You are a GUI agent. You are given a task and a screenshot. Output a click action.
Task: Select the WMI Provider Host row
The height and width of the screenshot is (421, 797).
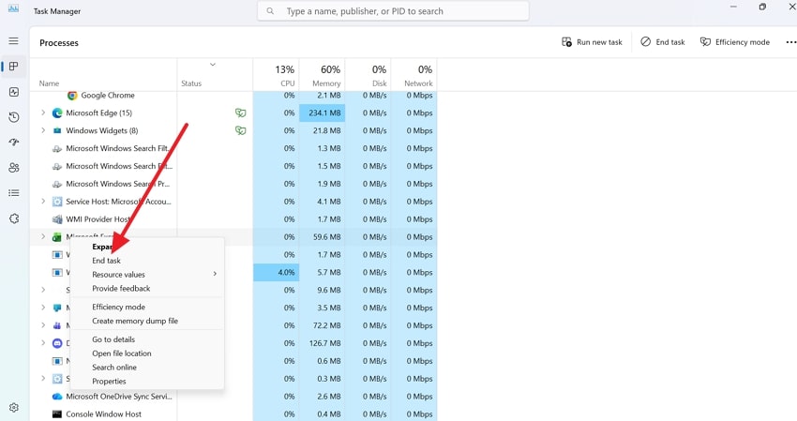(x=233, y=219)
